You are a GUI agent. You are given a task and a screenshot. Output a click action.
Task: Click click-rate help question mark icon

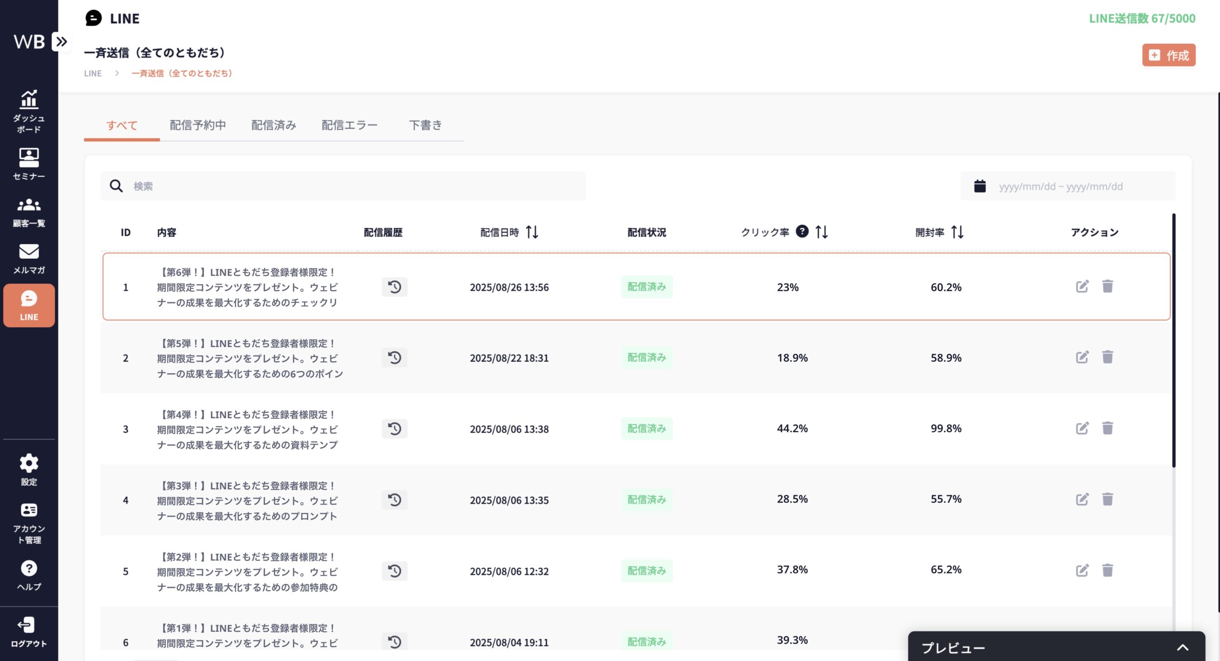[x=802, y=232]
